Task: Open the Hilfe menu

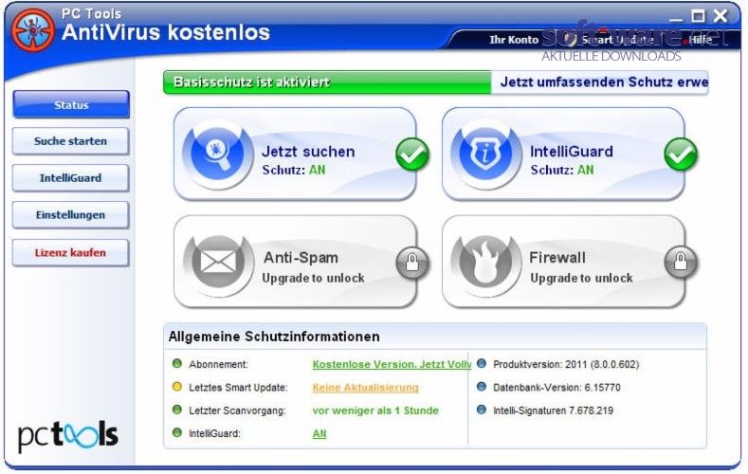Action: 701,40
